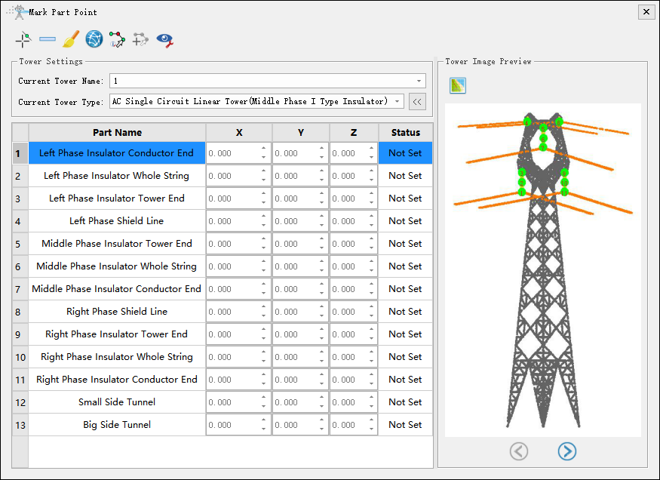Click the tower icon in title bar
660x480 pixels.
tap(18, 12)
